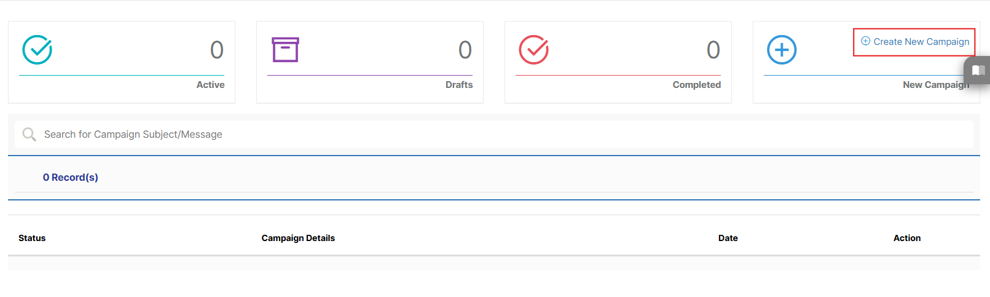The image size is (990, 297).
Task: Select the Drafts campaigns count card
Action: coord(370,62)
